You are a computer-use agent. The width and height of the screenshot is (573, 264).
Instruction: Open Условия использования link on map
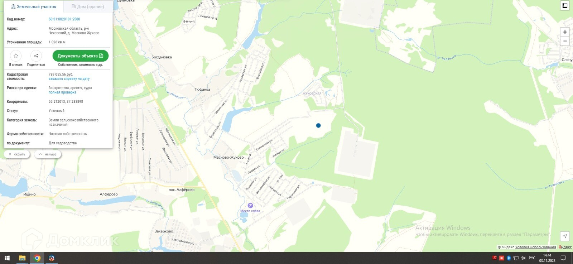click(535, 247)
